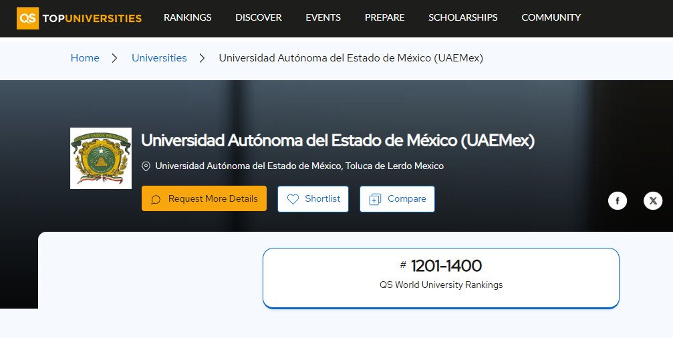
Task: Click QS World University Rankings label
Action: 441,285
